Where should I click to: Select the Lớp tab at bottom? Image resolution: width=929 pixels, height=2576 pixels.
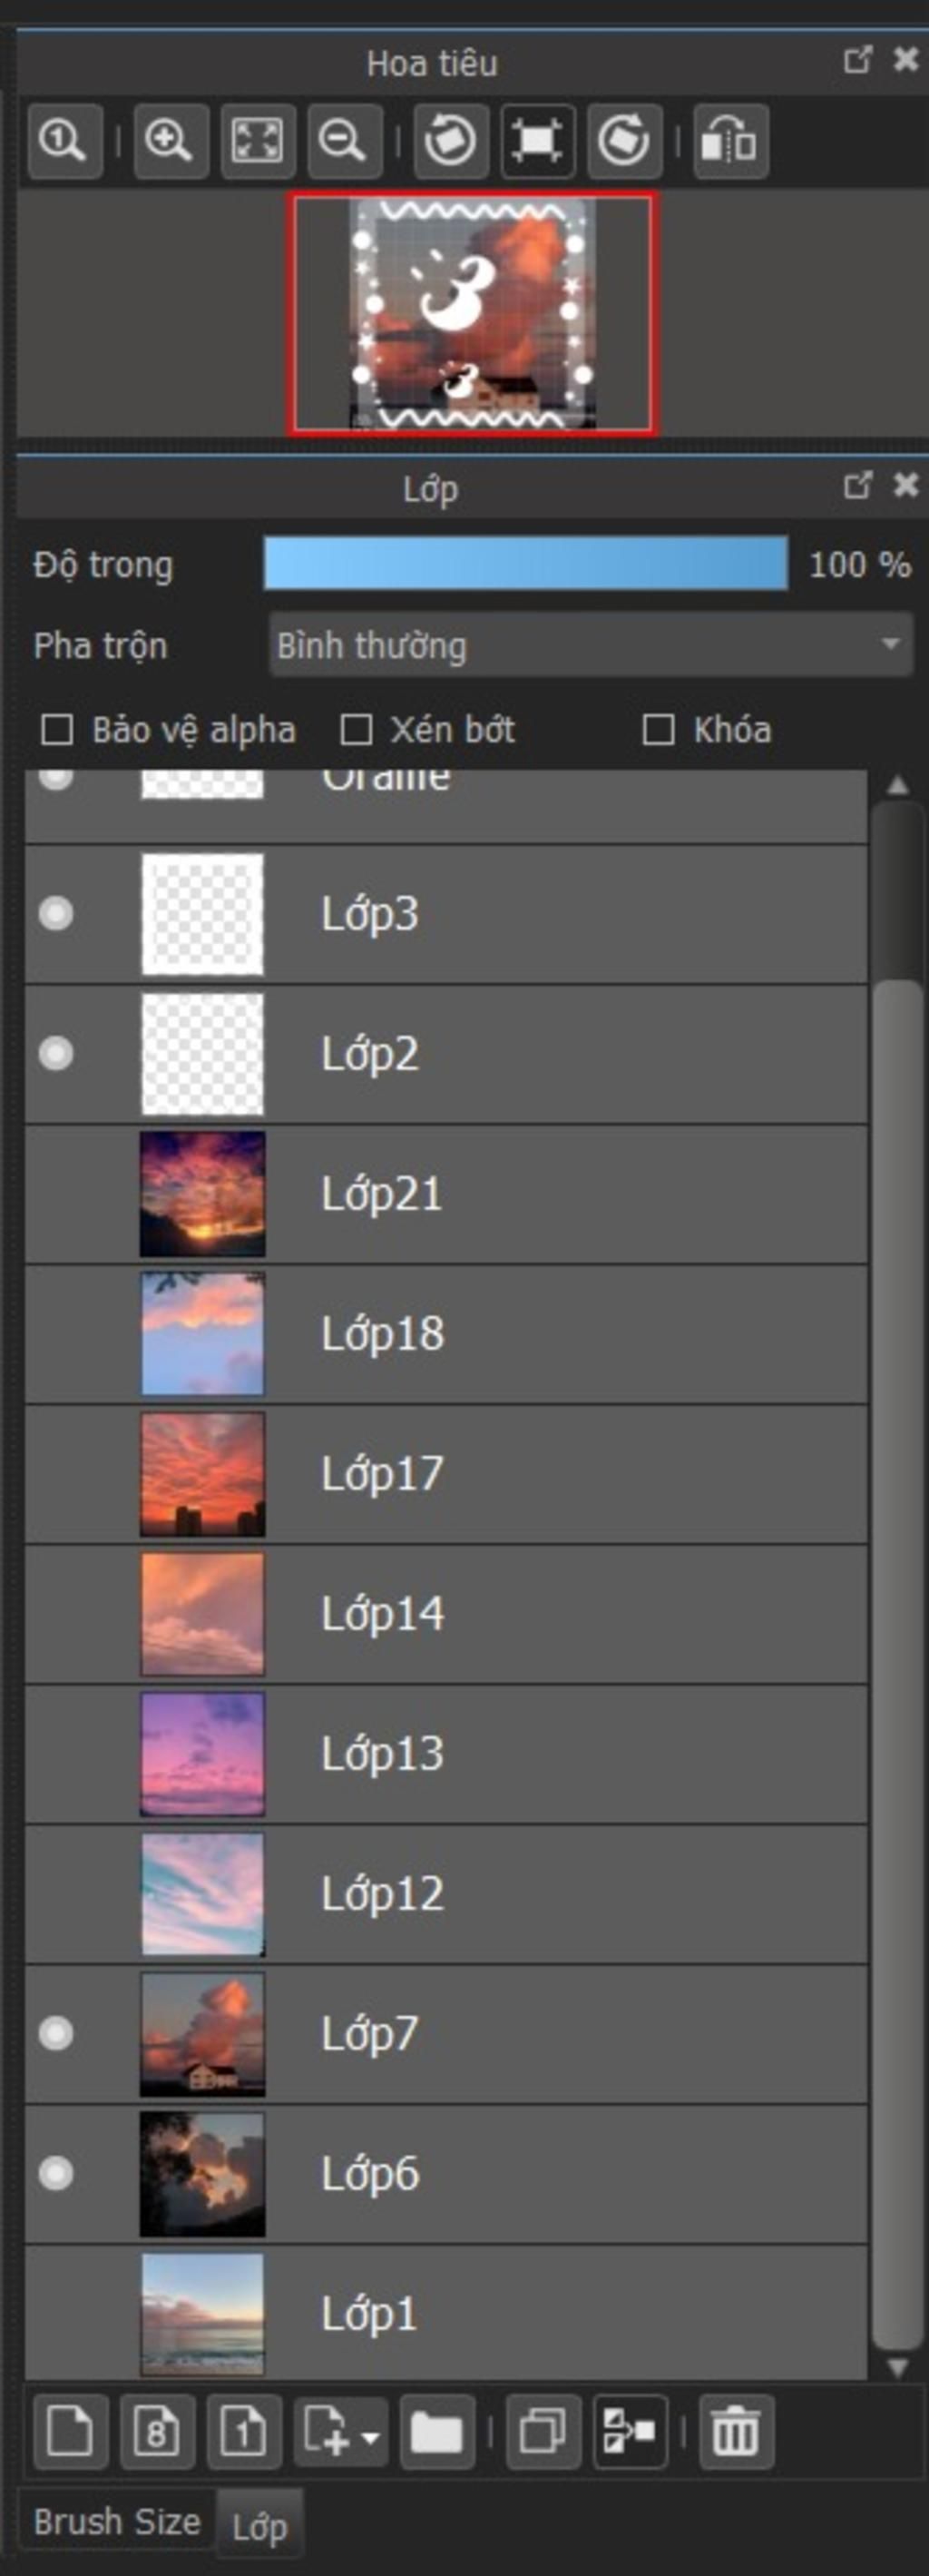point(260,2527)
